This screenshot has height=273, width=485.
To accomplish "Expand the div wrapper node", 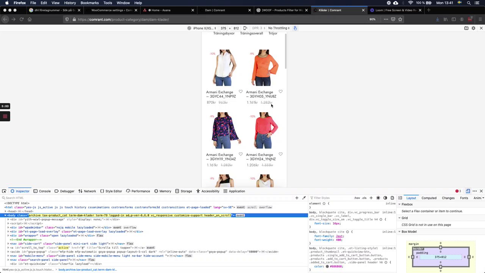I will 8,235.
